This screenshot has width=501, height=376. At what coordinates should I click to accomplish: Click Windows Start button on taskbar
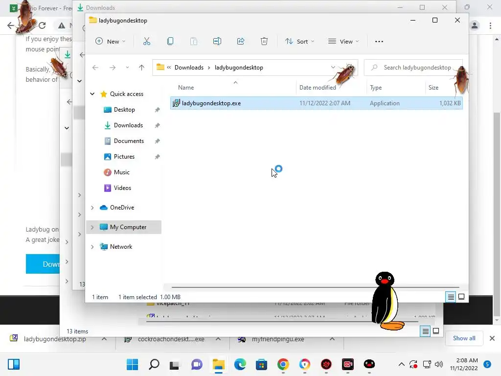132,364
